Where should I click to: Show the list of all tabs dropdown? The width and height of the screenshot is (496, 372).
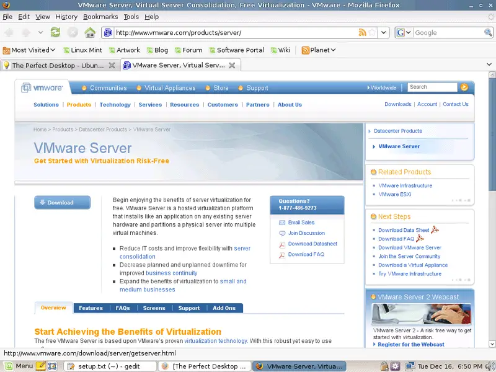click(x=489, y=64)
